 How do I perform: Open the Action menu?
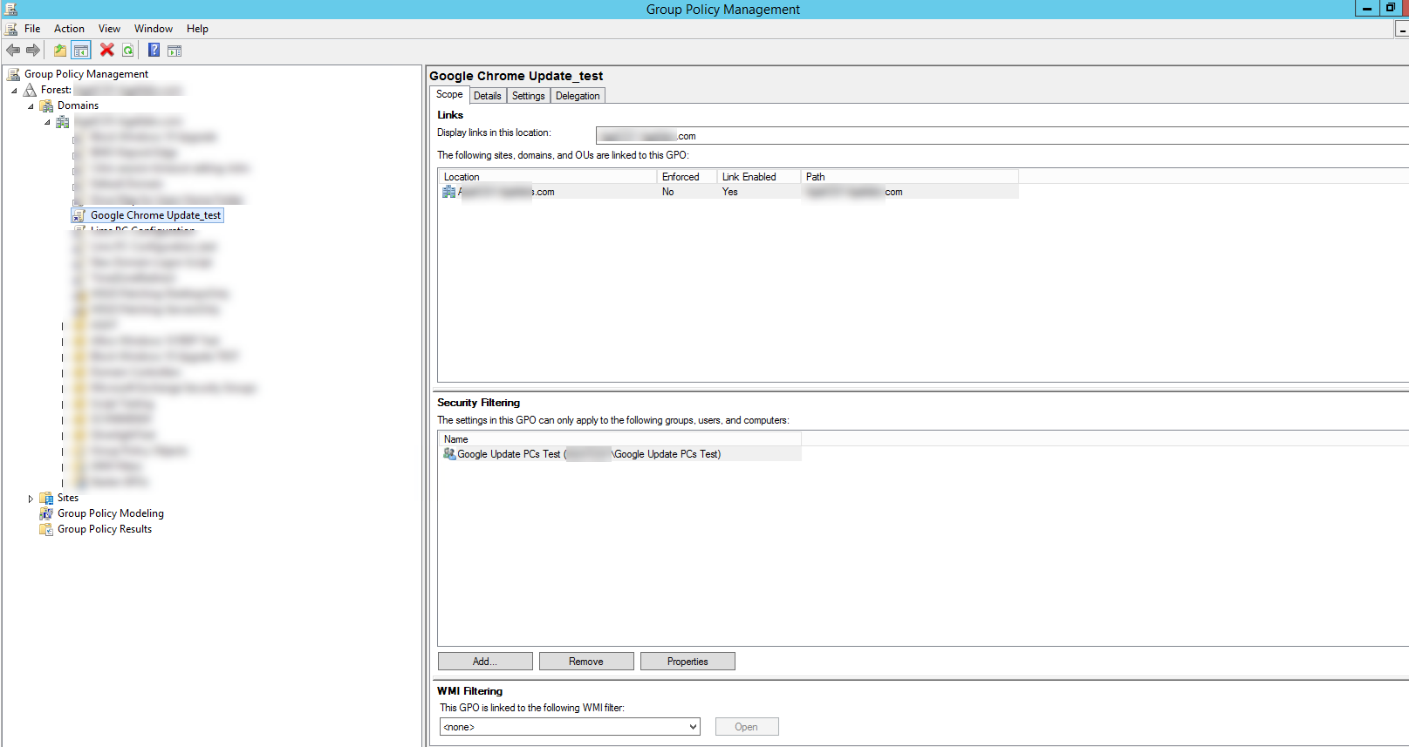pos(69,29)
